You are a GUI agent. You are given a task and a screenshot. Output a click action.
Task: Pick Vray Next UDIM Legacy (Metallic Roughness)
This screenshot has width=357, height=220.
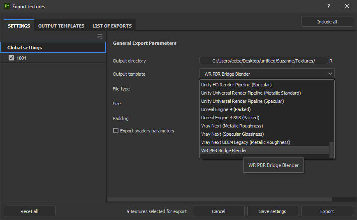point(264,142)
